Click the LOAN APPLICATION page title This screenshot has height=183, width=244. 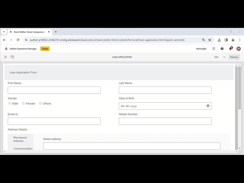point(122,57)
